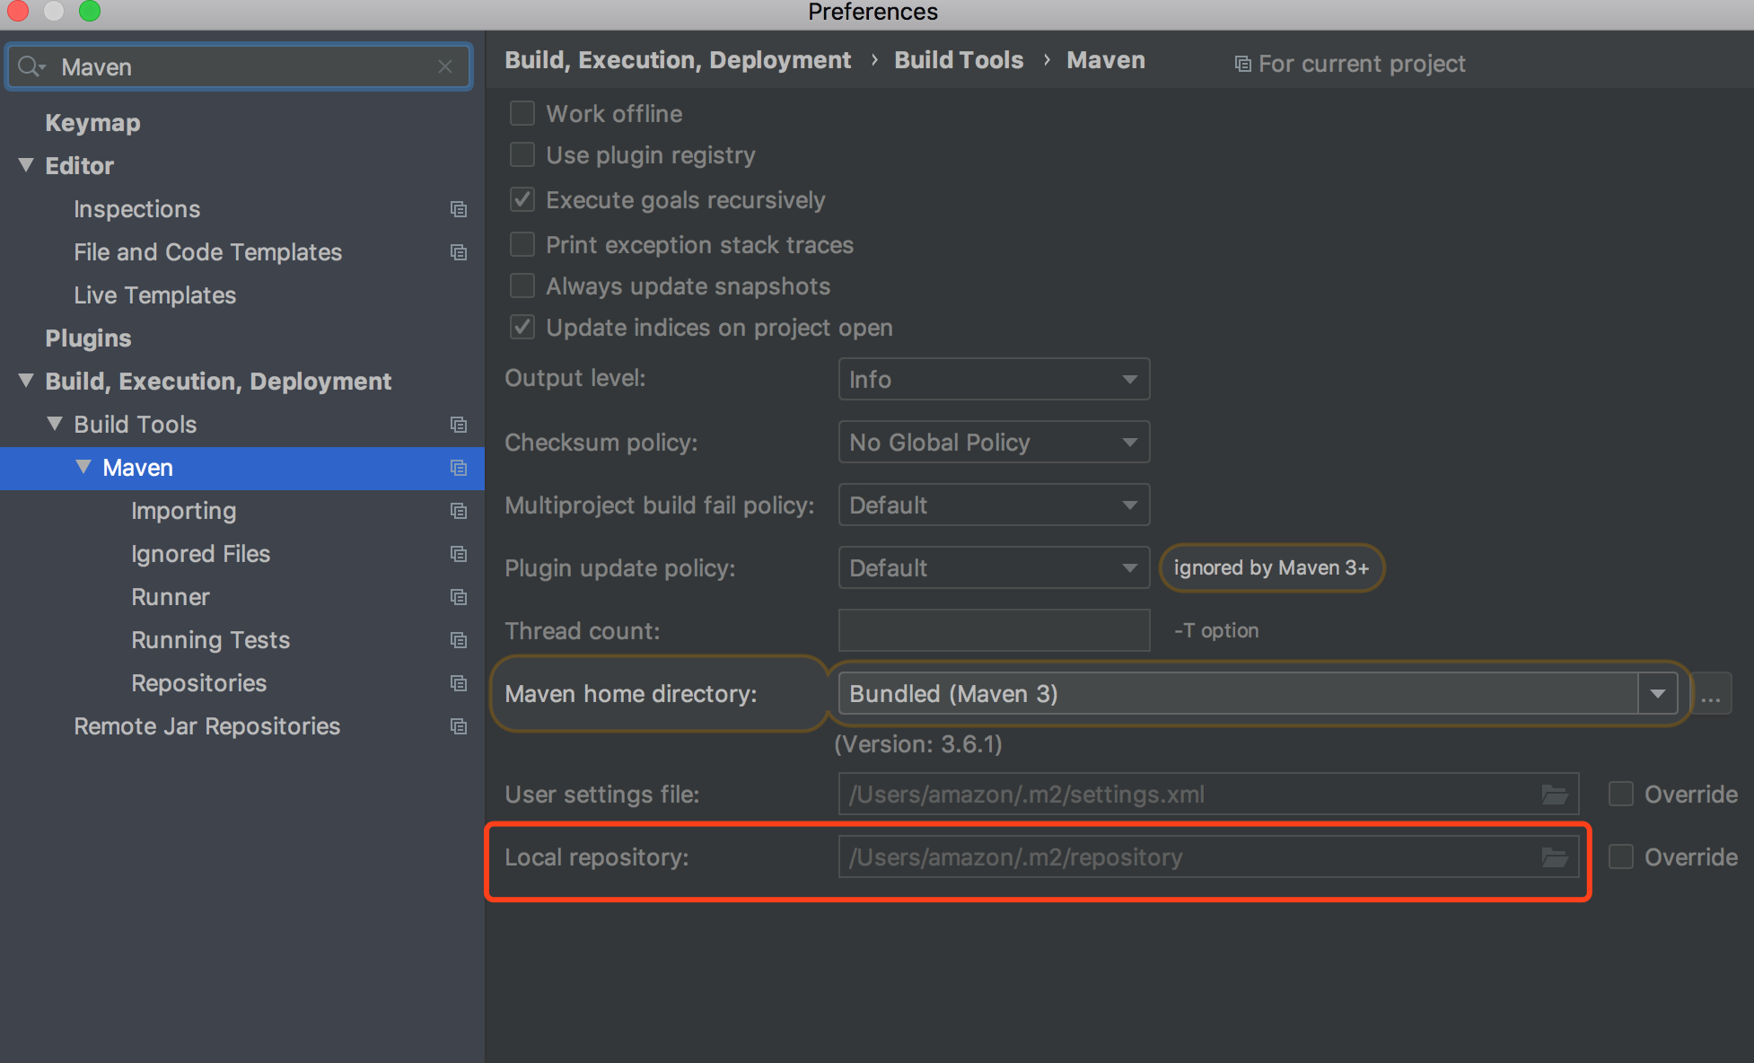Click the project-level icon on the Maven row
The image size is (1754, 1063).
[459, 468]
